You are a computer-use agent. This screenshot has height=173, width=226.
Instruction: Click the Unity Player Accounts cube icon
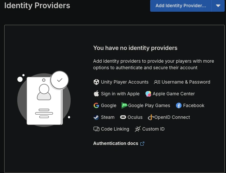[96, 82]
